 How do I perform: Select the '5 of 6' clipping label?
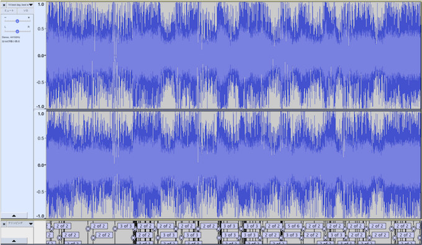pyautogui.click(x=294, y=226)
